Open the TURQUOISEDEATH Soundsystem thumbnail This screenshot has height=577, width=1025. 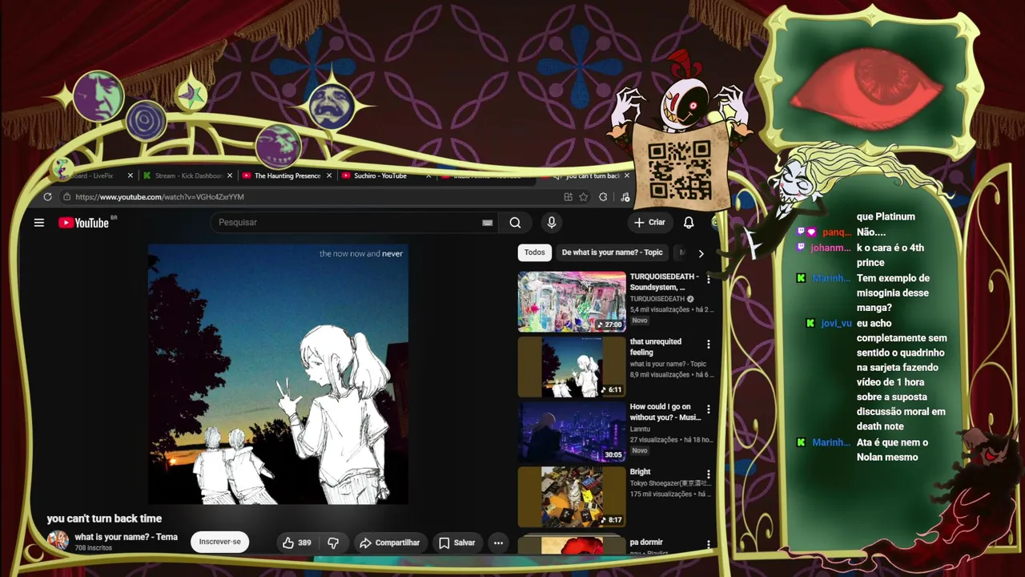(572, 301)
